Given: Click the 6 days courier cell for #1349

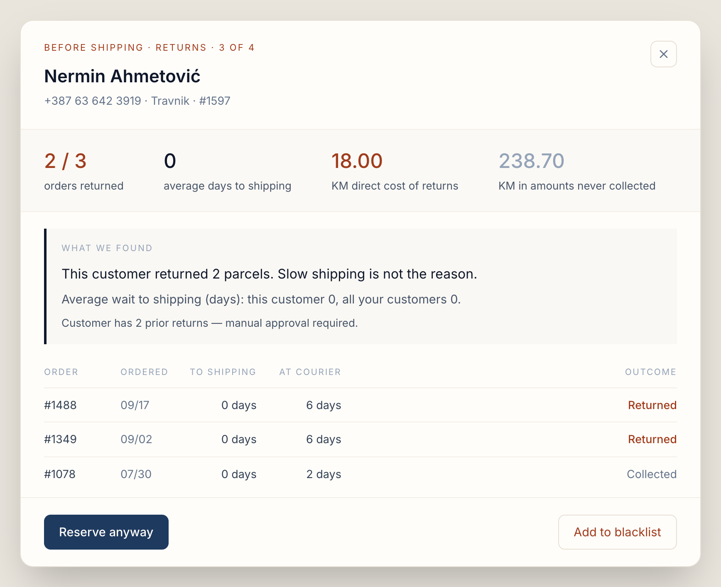Looking at the screenshot, I should coord(324,439).
